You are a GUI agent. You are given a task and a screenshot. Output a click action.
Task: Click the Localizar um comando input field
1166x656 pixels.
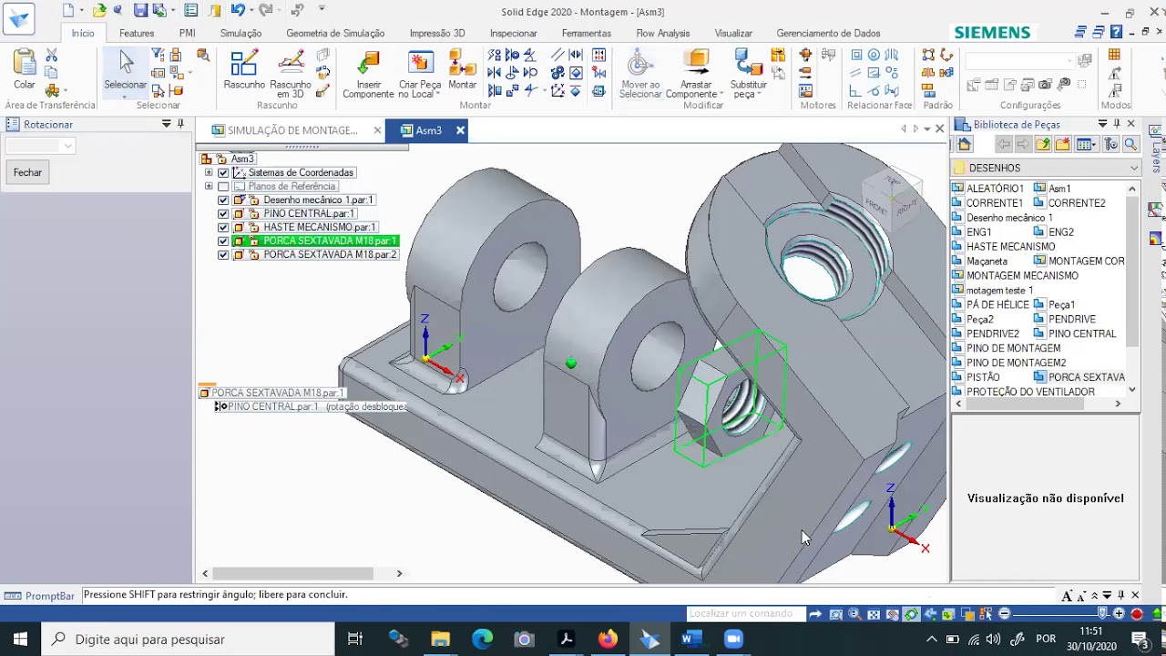[x=745, y=613]
